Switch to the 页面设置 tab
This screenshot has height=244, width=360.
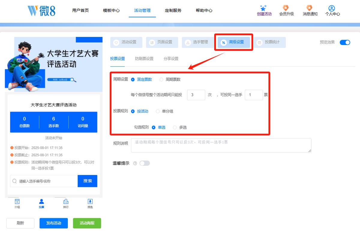[x=162, y=42]
